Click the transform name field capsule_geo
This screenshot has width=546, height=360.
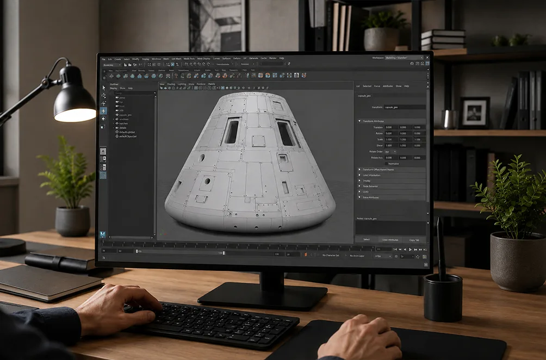coord(405,107)
